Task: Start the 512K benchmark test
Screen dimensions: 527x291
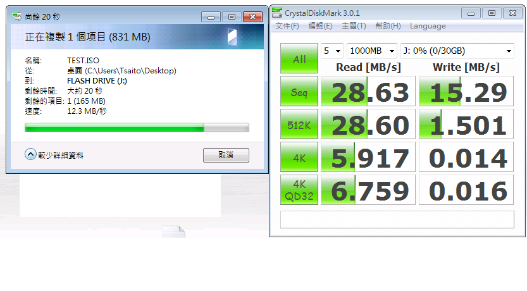Action: [299, 124]
